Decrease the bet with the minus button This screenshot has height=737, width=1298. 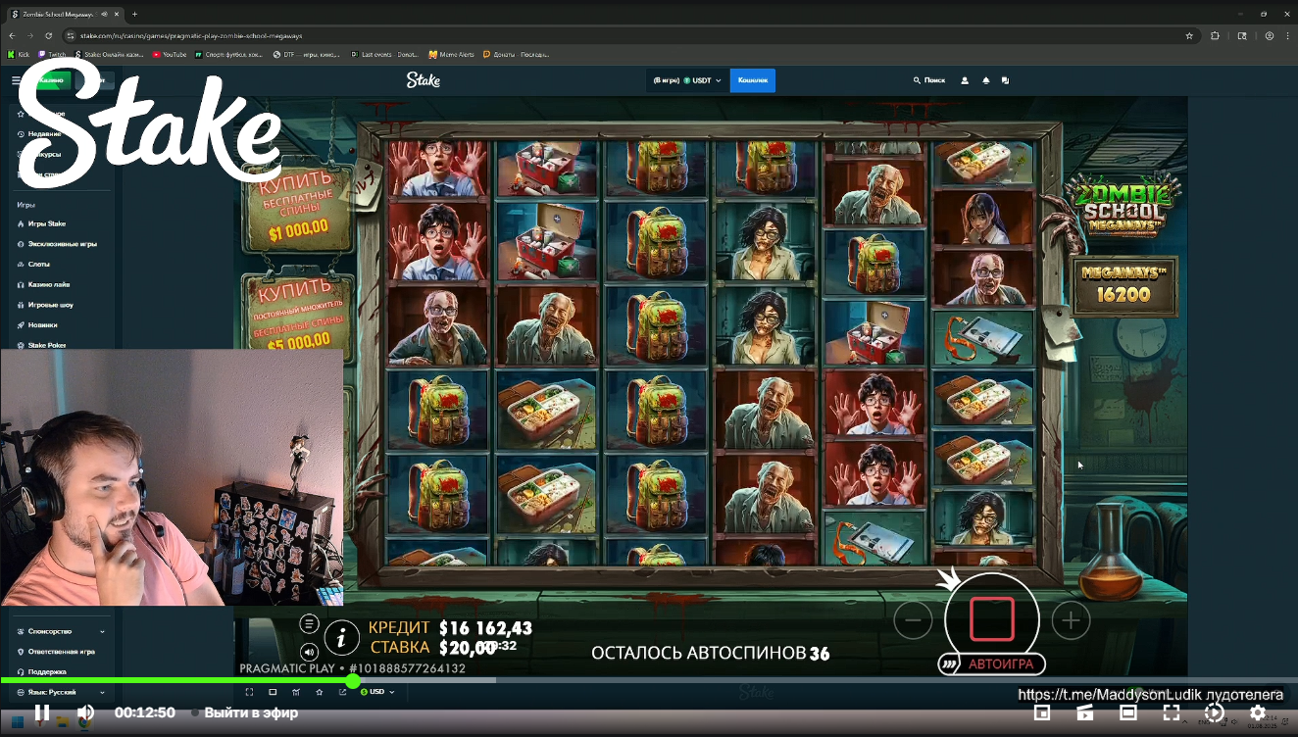[913, 619]
